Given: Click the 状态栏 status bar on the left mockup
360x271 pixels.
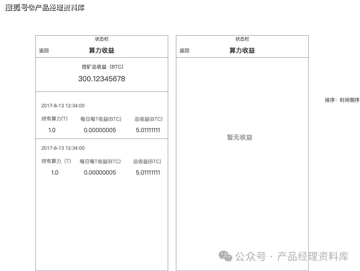Looking at the screenshot, I should [102, 39].
